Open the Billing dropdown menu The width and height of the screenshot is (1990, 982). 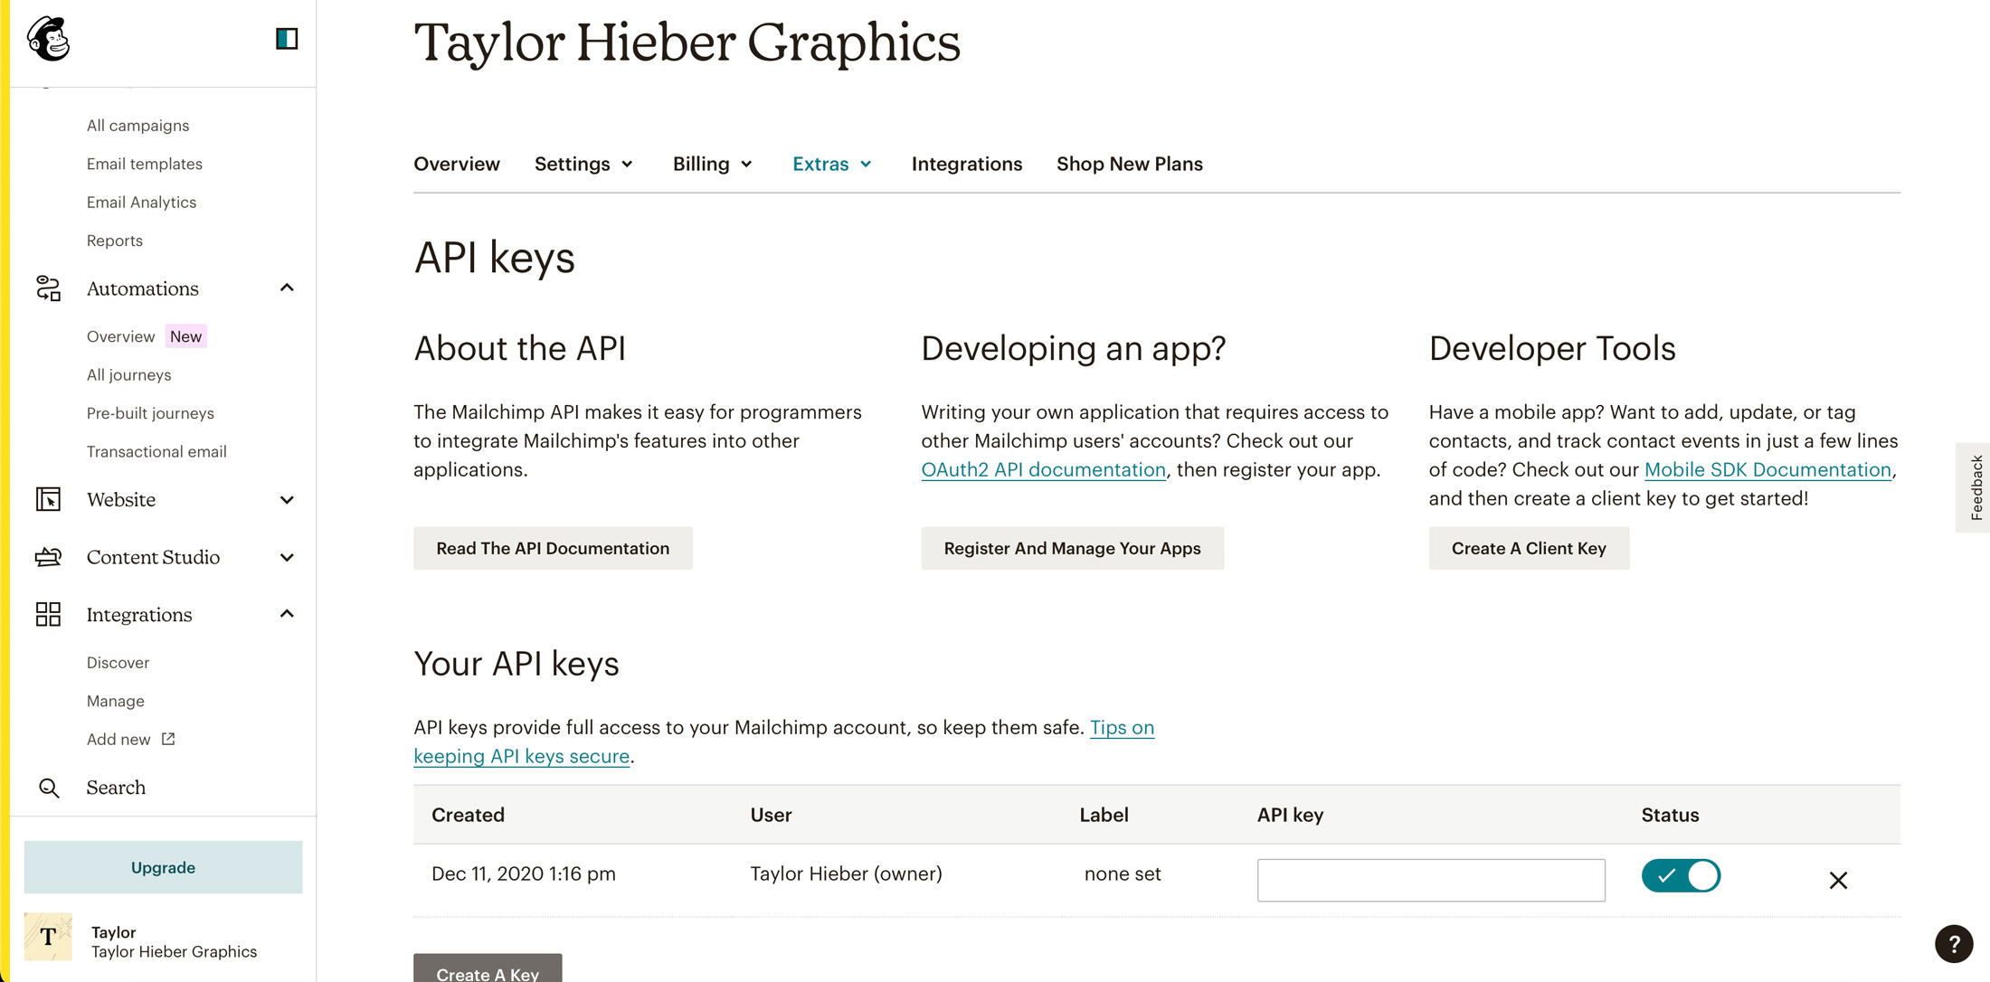tap(713, 164)
